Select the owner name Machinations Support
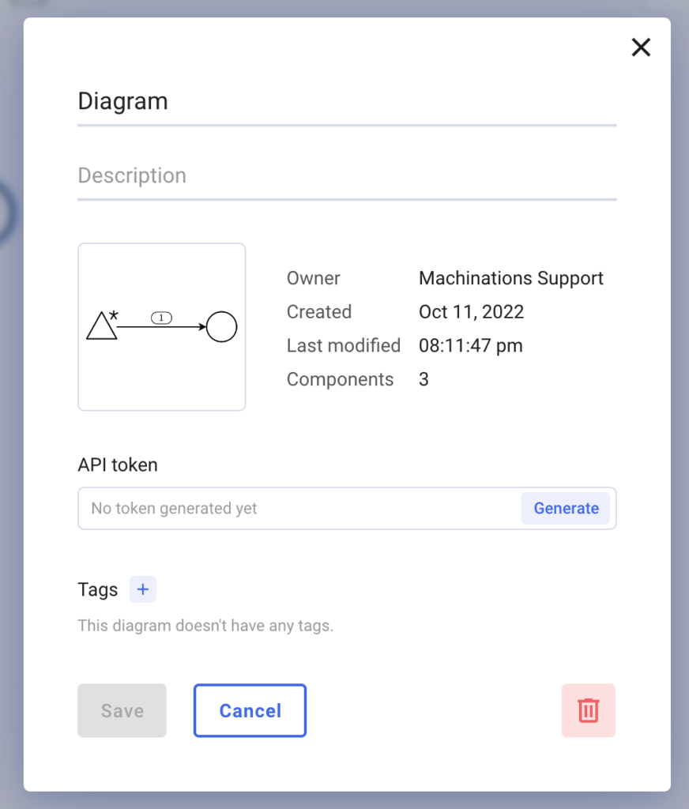Image resolution: width=689 pixels, height=809 pixels. (x=510, y=278)
